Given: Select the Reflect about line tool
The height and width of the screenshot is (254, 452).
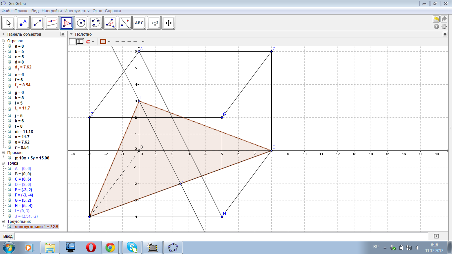Looking at the screenshot, I should click(x=125, y=23).
